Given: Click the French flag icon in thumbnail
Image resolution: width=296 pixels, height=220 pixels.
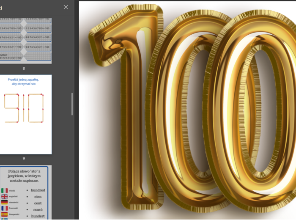Looking at the screenshot, I should click(x=4, y=209).
